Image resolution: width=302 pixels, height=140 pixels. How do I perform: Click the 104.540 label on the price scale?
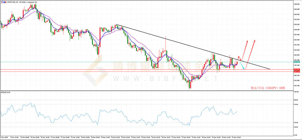[296, 4]
